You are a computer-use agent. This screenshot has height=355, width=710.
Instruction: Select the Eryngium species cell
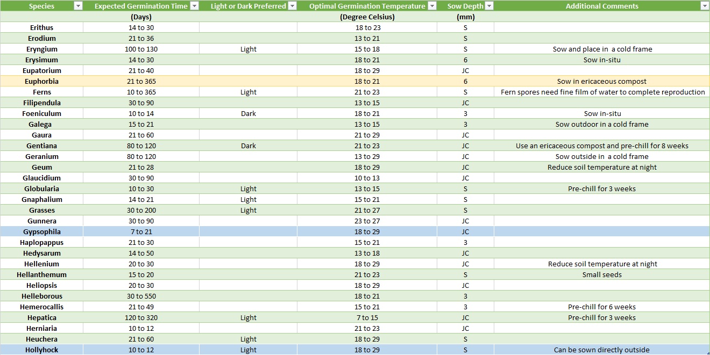pos(41,49)
